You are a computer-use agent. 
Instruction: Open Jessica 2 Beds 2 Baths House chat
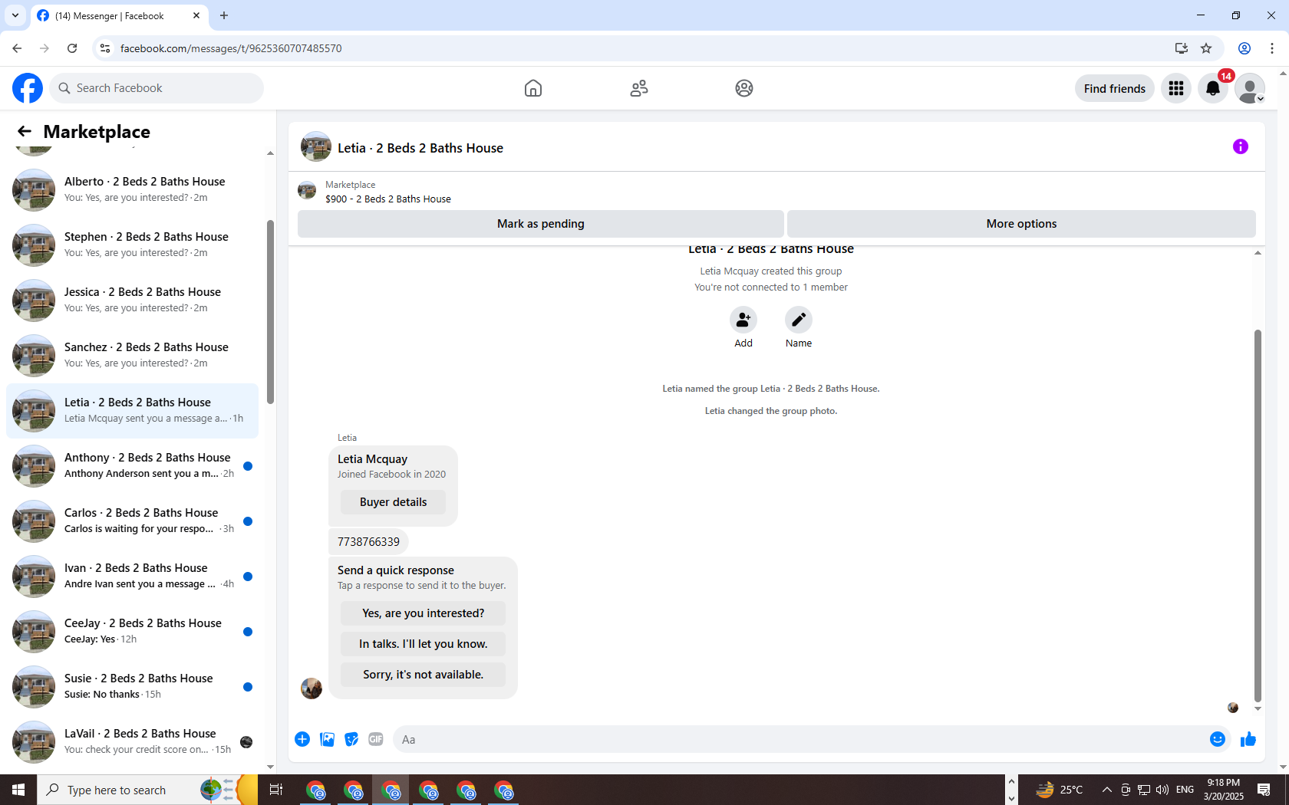tap(132, 300)
